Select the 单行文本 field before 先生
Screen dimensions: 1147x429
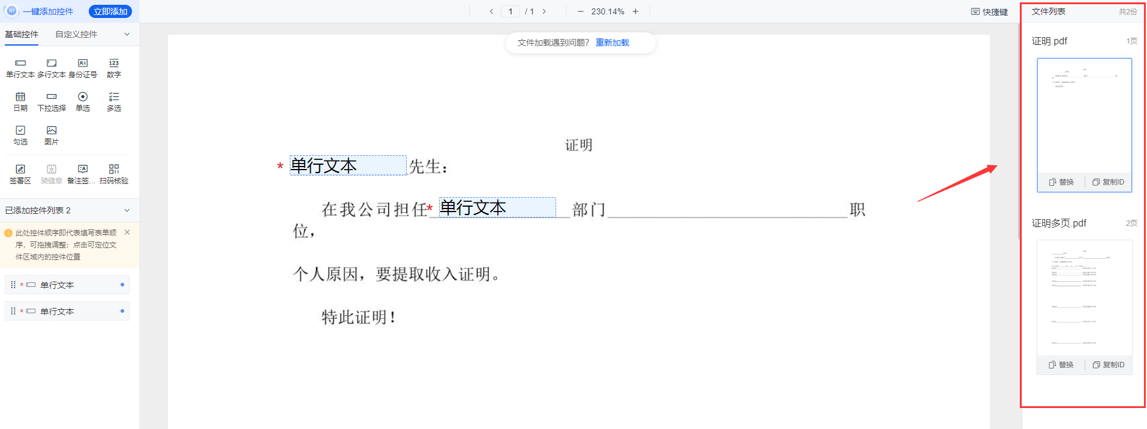coord(348,165)
